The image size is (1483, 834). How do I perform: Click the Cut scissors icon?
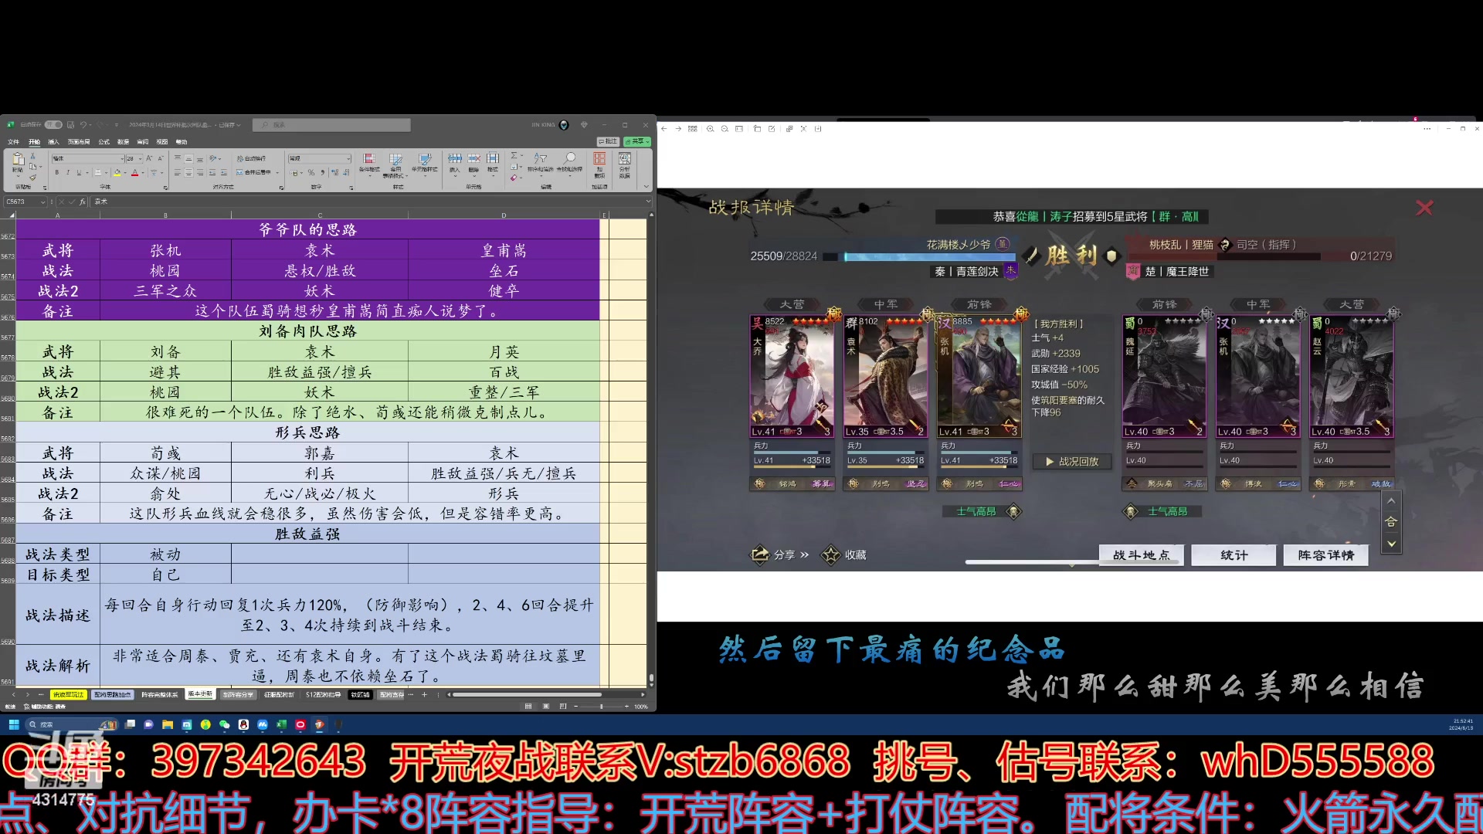tap(32, 156)
